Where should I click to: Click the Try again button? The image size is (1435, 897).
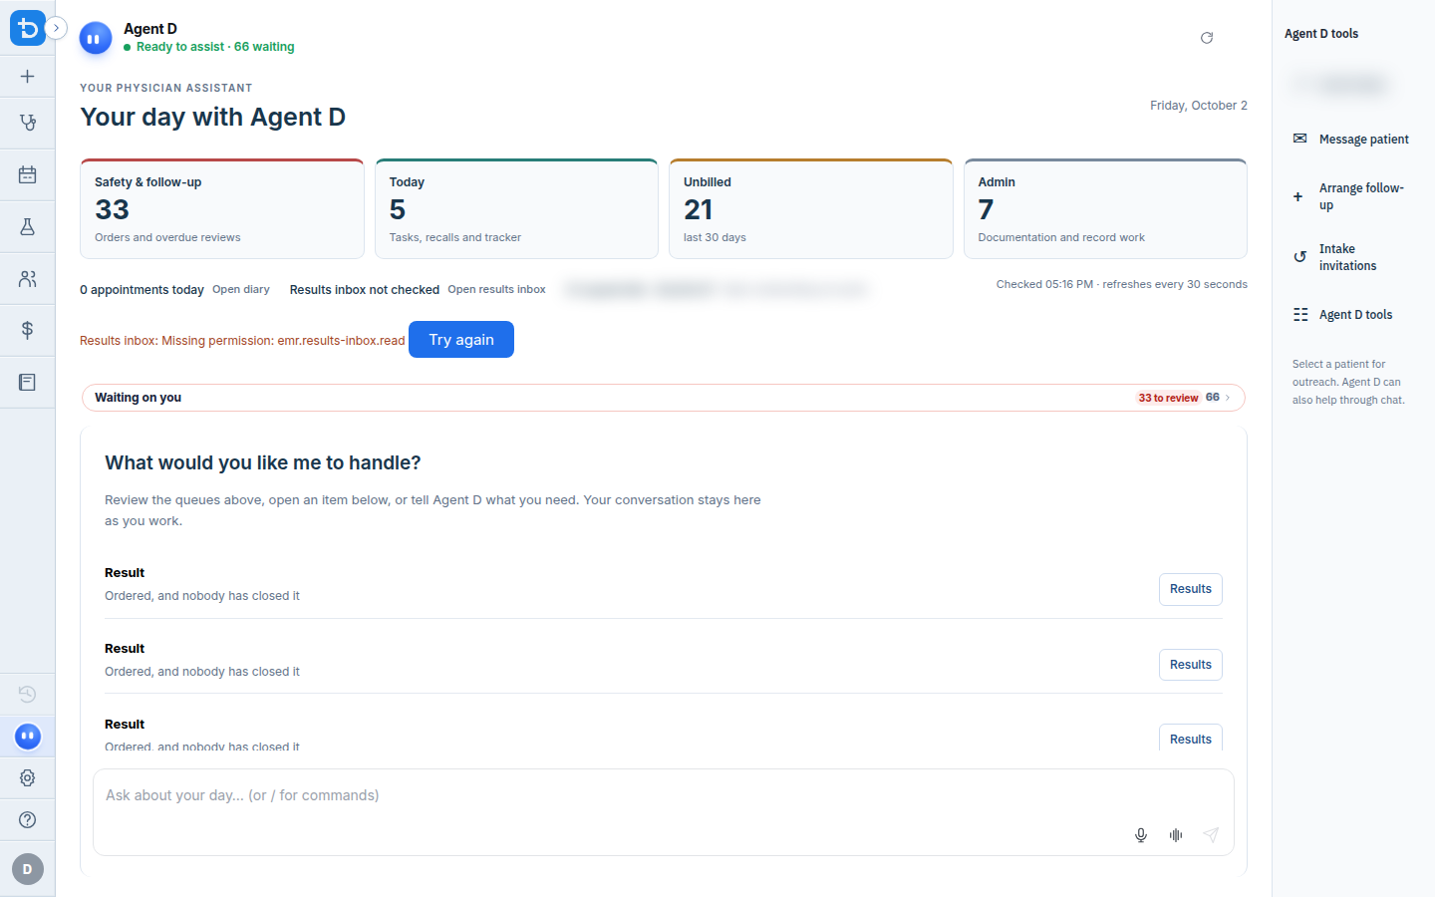coord(461,340)
